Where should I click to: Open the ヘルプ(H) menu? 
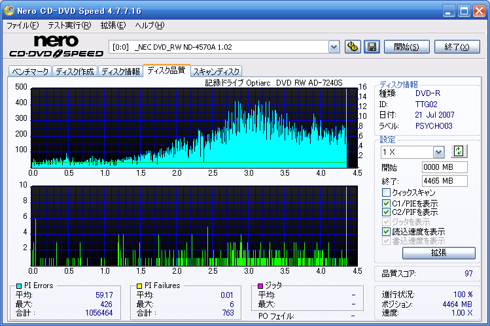click(x=149, y=25)
